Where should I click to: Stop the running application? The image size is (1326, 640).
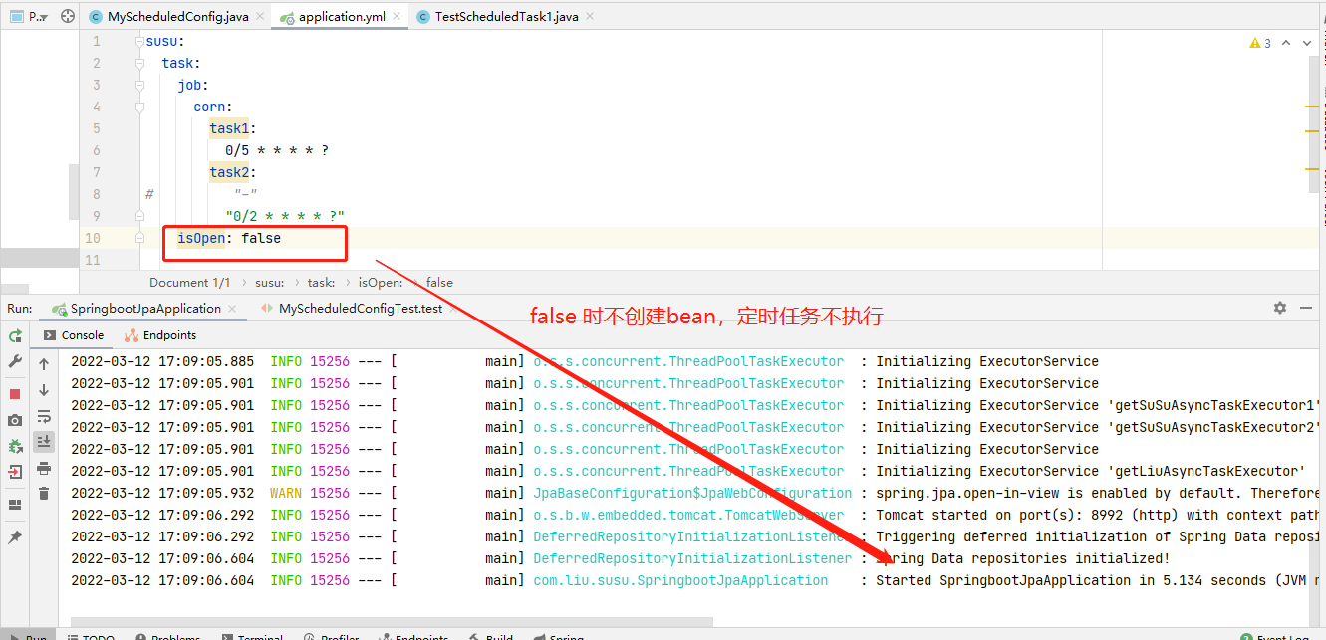14,391
